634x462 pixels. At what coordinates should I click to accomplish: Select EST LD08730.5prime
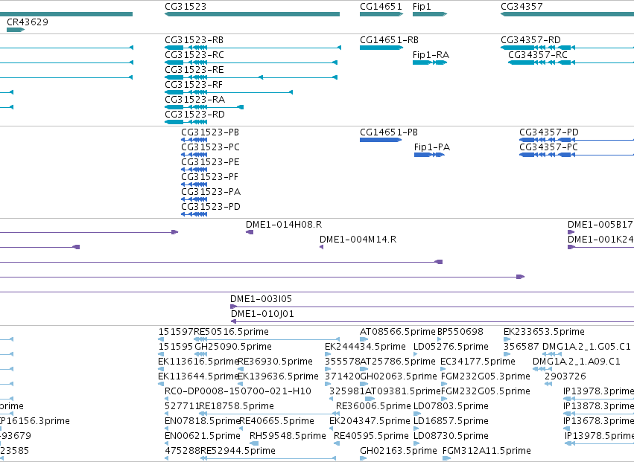coord(451,436)
